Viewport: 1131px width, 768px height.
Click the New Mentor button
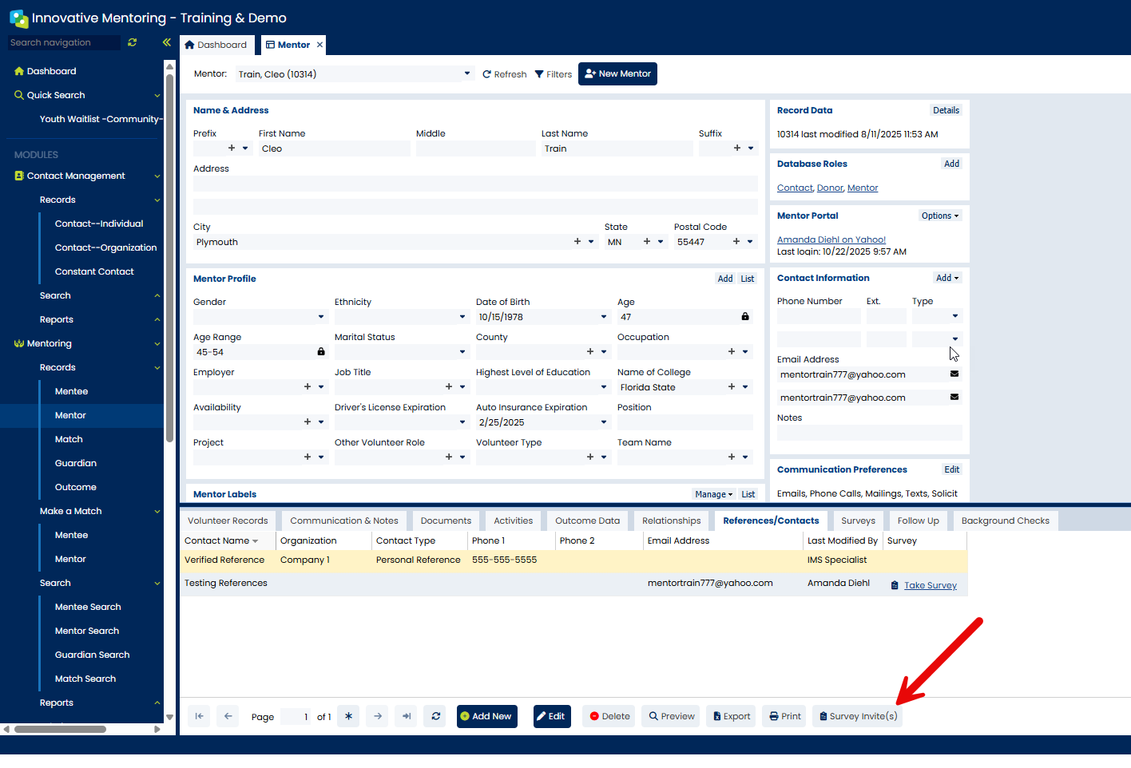tap(617, 73)
